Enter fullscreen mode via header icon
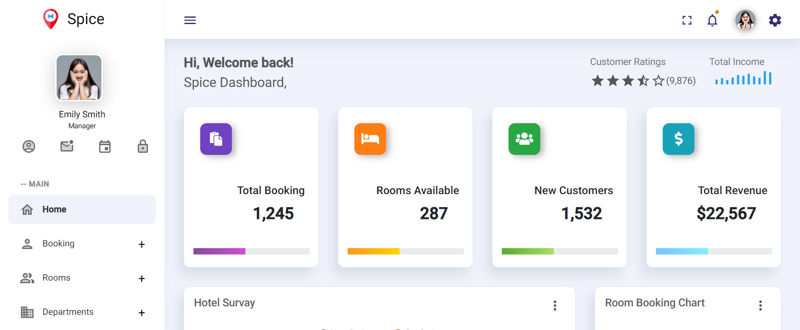This screenshot has height=330, width=800. (687, 20)
